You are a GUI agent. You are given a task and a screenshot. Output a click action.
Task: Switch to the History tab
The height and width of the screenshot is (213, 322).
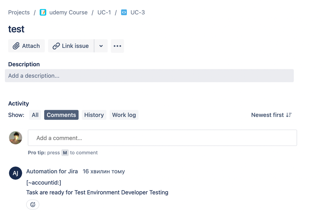point(94,115)
